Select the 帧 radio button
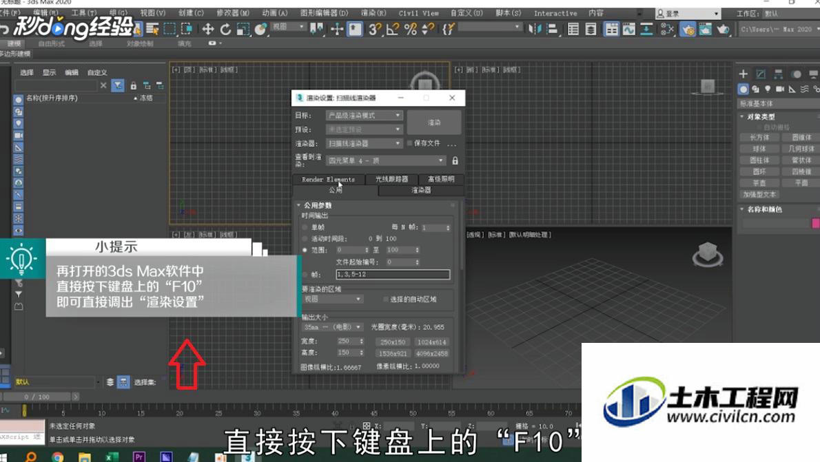Image resolution: width=820 pixels, height=462 pixels. point(305,275)
